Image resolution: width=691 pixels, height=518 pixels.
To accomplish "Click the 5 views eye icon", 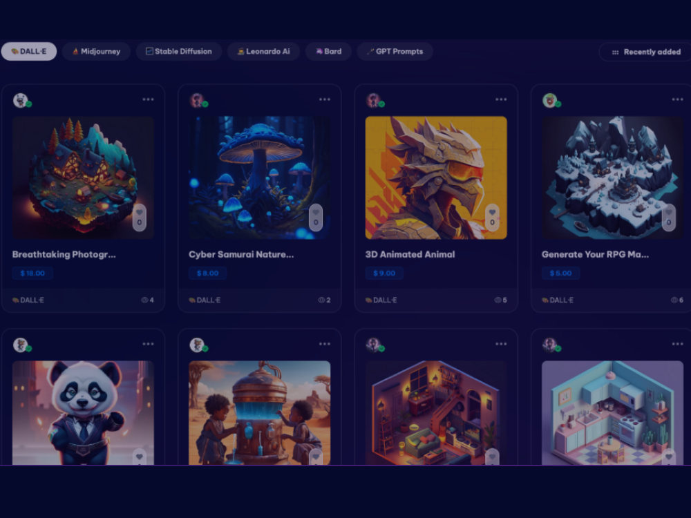I will coord(498,300).
